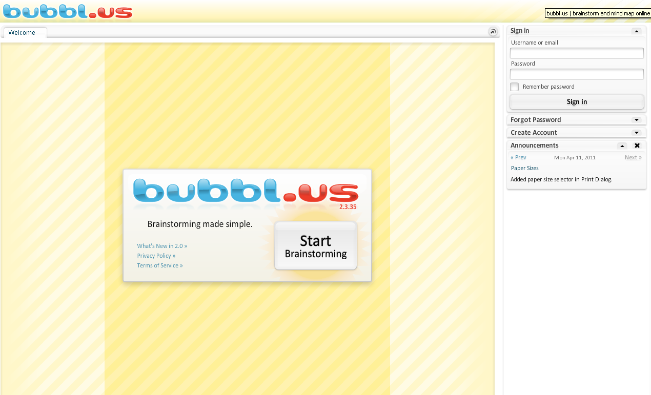Close the Announcements panel

tap(637, 145)
